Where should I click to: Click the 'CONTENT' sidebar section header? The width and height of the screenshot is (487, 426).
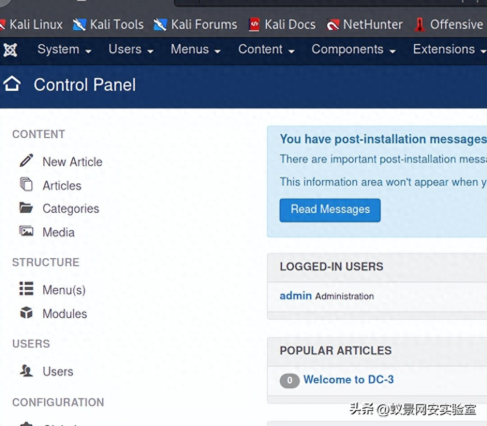coord(39,134)
